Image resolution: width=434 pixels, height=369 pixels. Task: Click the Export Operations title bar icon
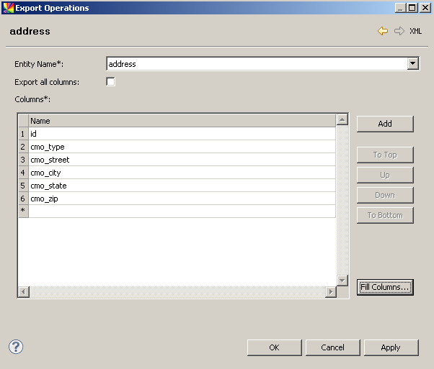(x=8, y=8)
